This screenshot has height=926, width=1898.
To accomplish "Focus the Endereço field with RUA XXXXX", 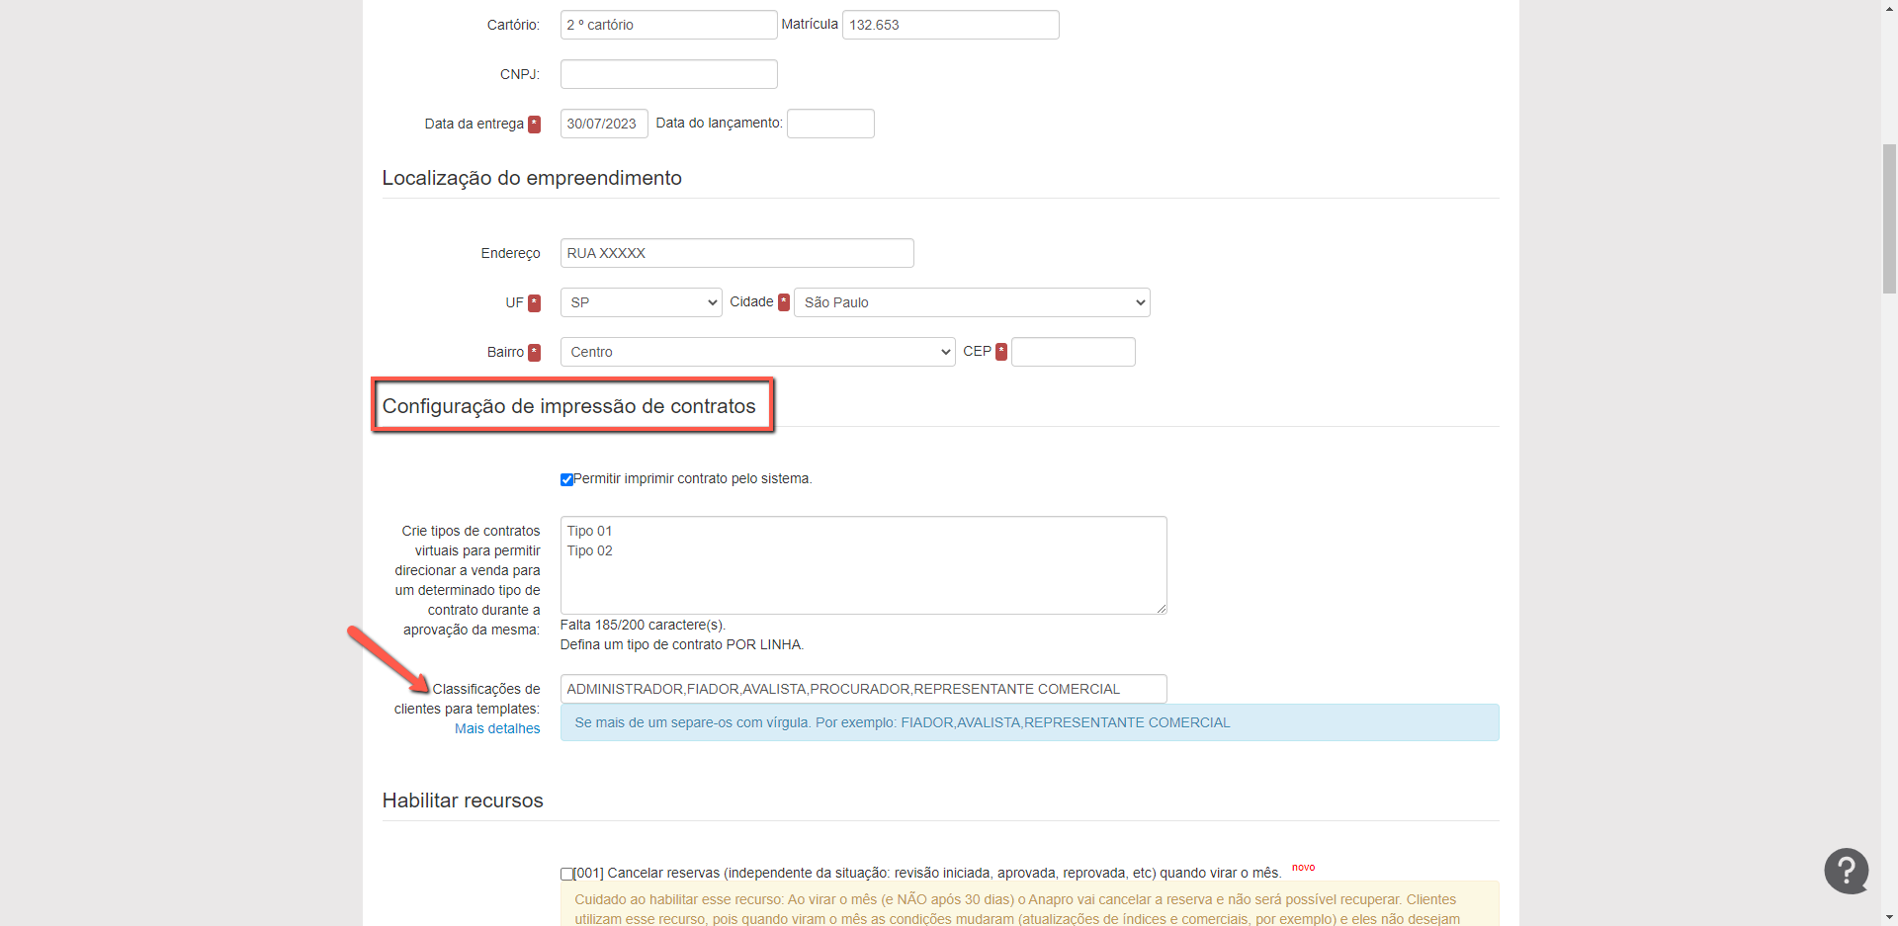I will [x=736, y=253].
